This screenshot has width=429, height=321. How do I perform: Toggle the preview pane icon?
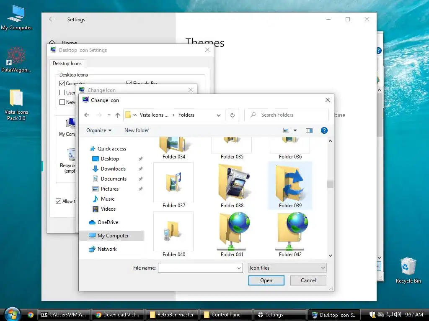309,130
